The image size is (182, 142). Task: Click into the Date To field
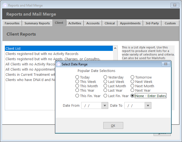tap(134, 106)
